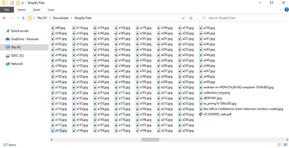Click the Help question mark icon
Screen dimensions: 289x148
[x=286, y=10]
